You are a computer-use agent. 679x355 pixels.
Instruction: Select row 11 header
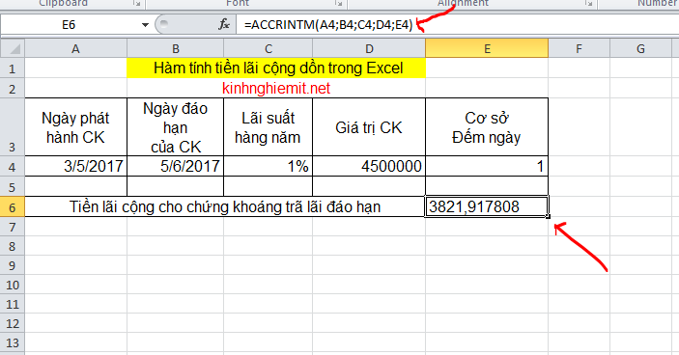point(13,304)
